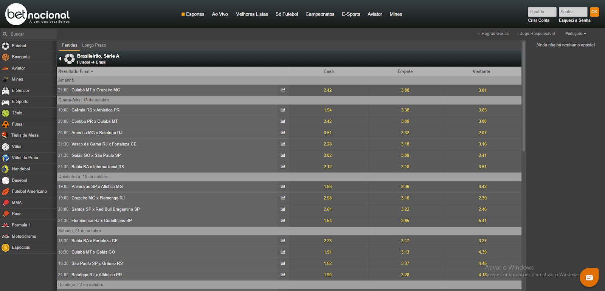Select Visitante odds 2.41 for Goiás x São Paulo

click(482, 156)
